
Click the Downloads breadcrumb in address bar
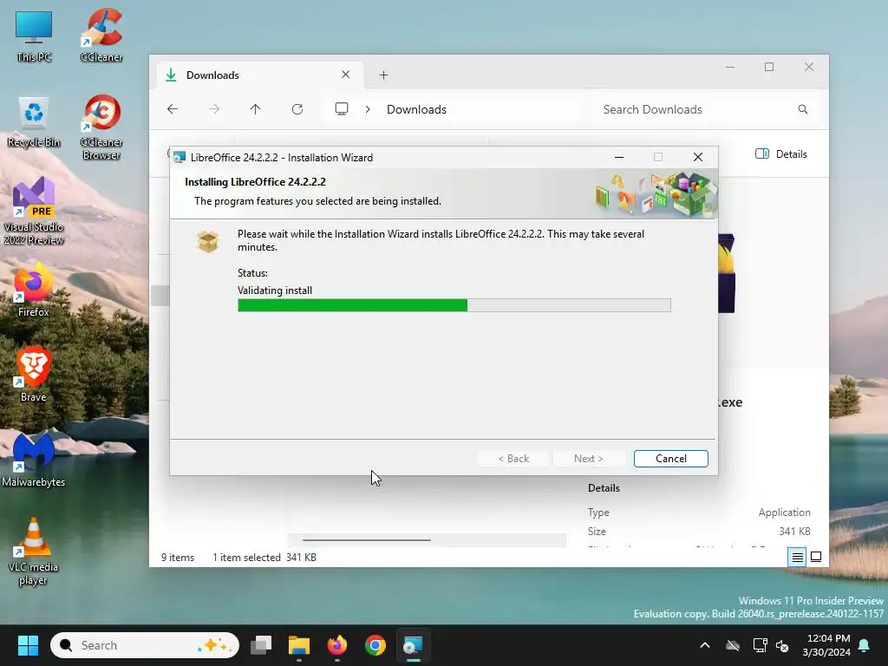(x=416, y=109)
